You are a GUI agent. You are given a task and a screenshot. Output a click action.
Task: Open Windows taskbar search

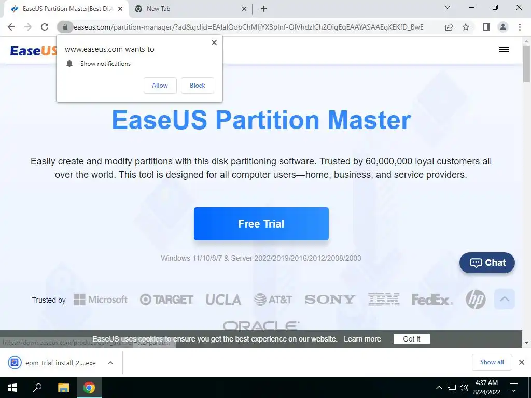[37, 388]
